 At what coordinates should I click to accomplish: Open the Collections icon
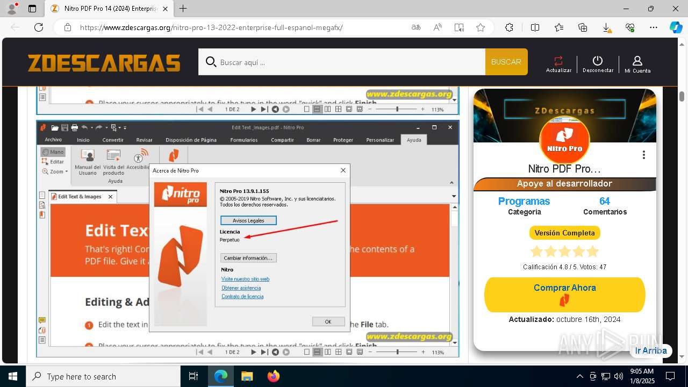[x=583, y=27]
